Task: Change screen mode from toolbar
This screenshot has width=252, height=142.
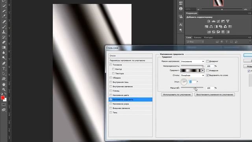Action: (x=4, y=110)
